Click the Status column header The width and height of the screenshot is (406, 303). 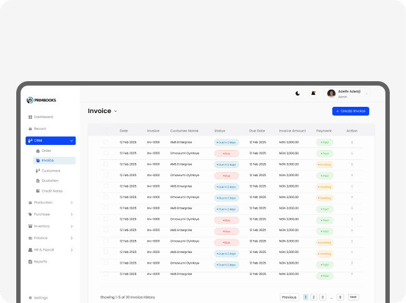click(x=220, y=131)
